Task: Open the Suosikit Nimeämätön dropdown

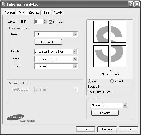Action: coord(109,105)
